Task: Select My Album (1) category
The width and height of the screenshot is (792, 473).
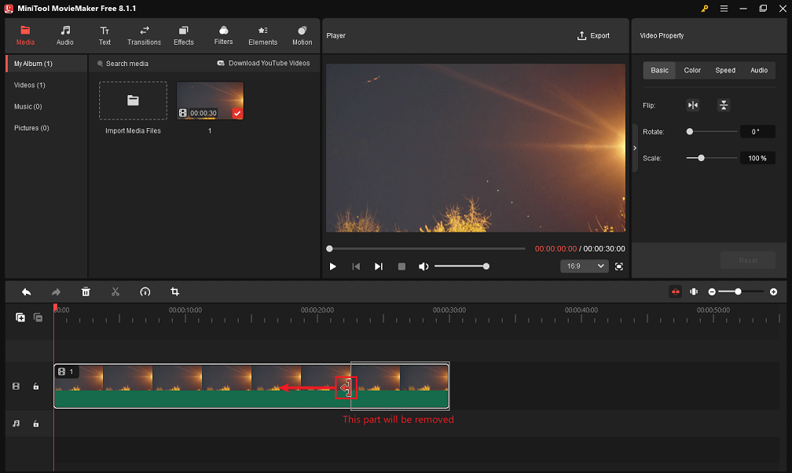Action: tap(46, 64)
